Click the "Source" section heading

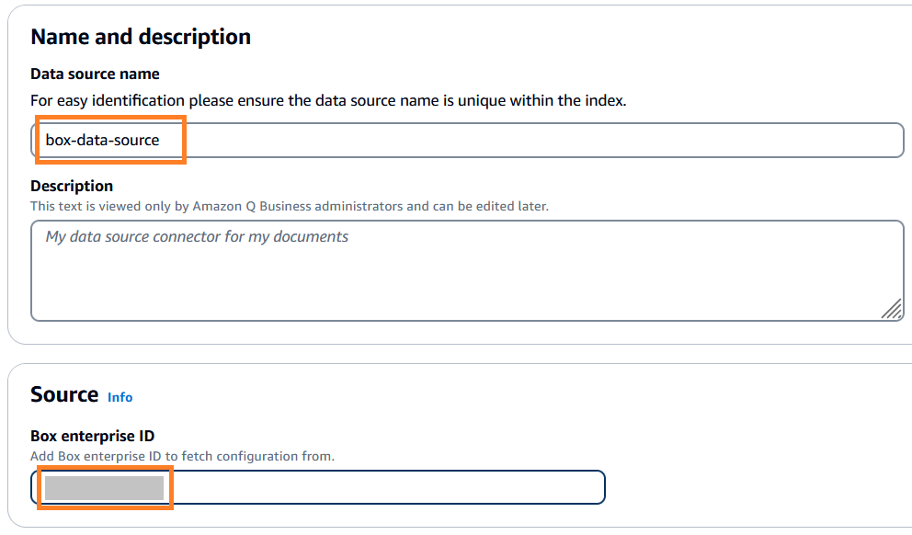[64, 394]
